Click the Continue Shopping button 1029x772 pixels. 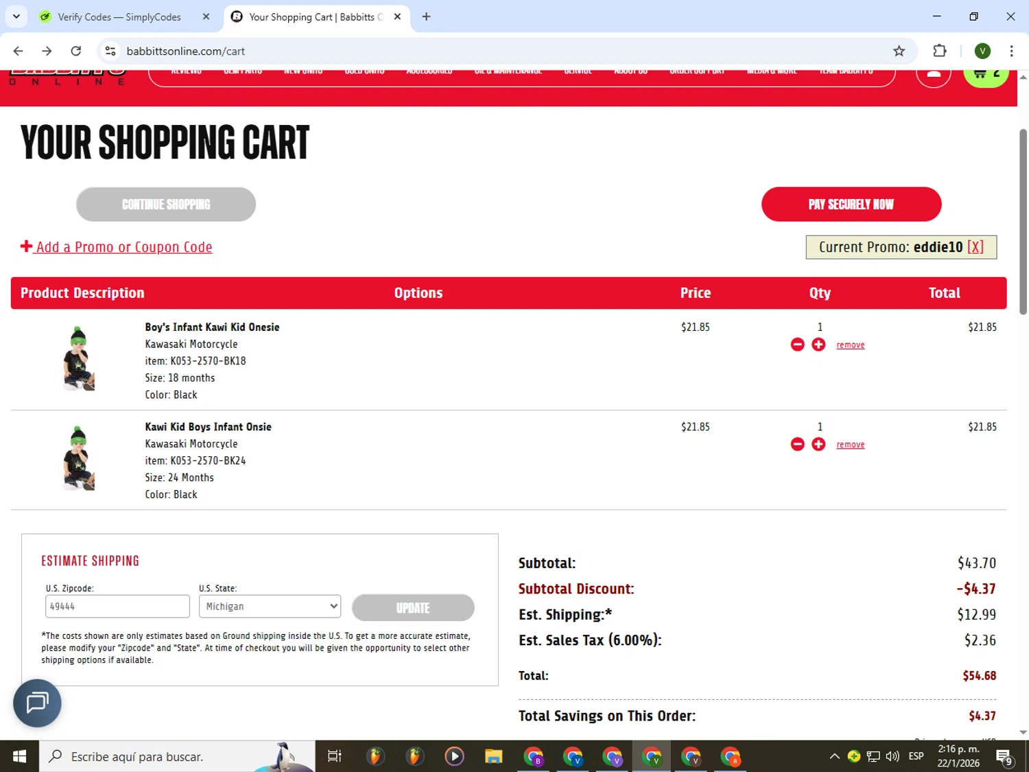tap(166, 204)
